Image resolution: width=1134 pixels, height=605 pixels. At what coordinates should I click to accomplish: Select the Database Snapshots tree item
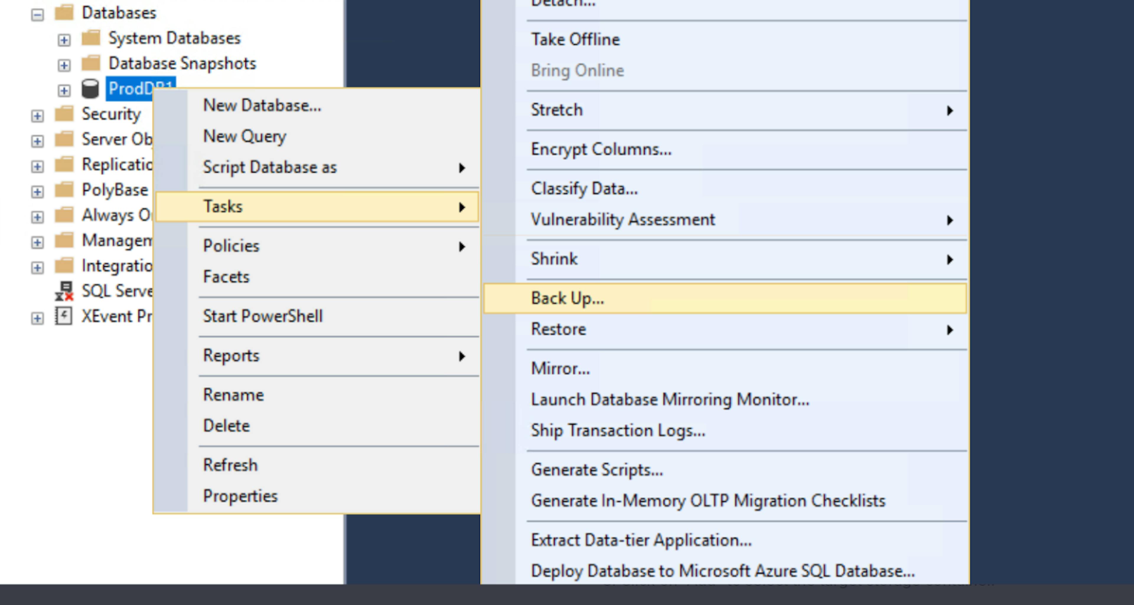point(182,63)
